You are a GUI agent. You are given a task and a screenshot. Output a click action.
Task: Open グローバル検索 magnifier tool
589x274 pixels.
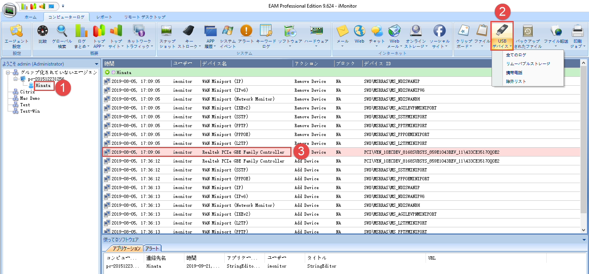(x=62, y=37)
